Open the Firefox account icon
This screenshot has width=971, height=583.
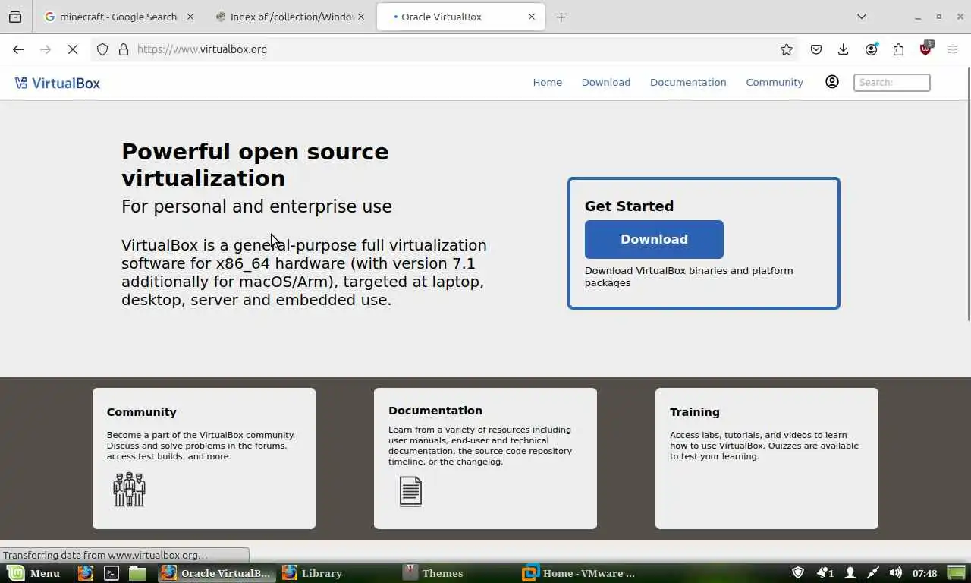pos(871,49)
